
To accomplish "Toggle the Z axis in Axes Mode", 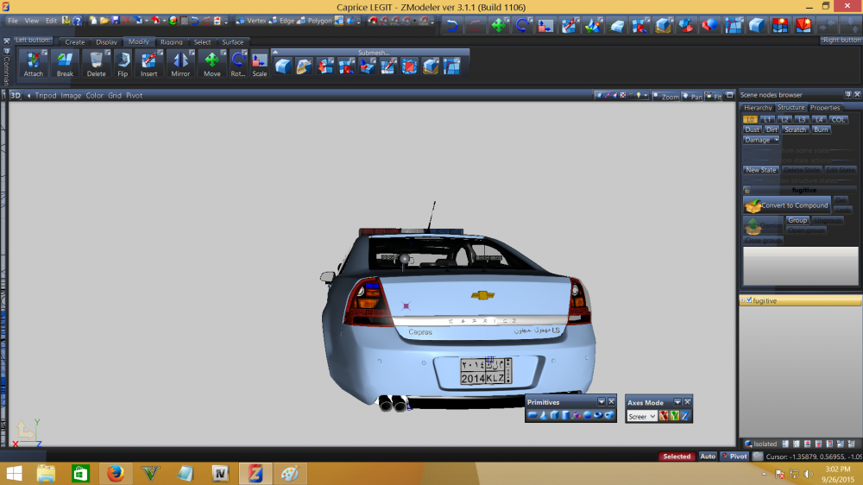I will coord(684,416).
